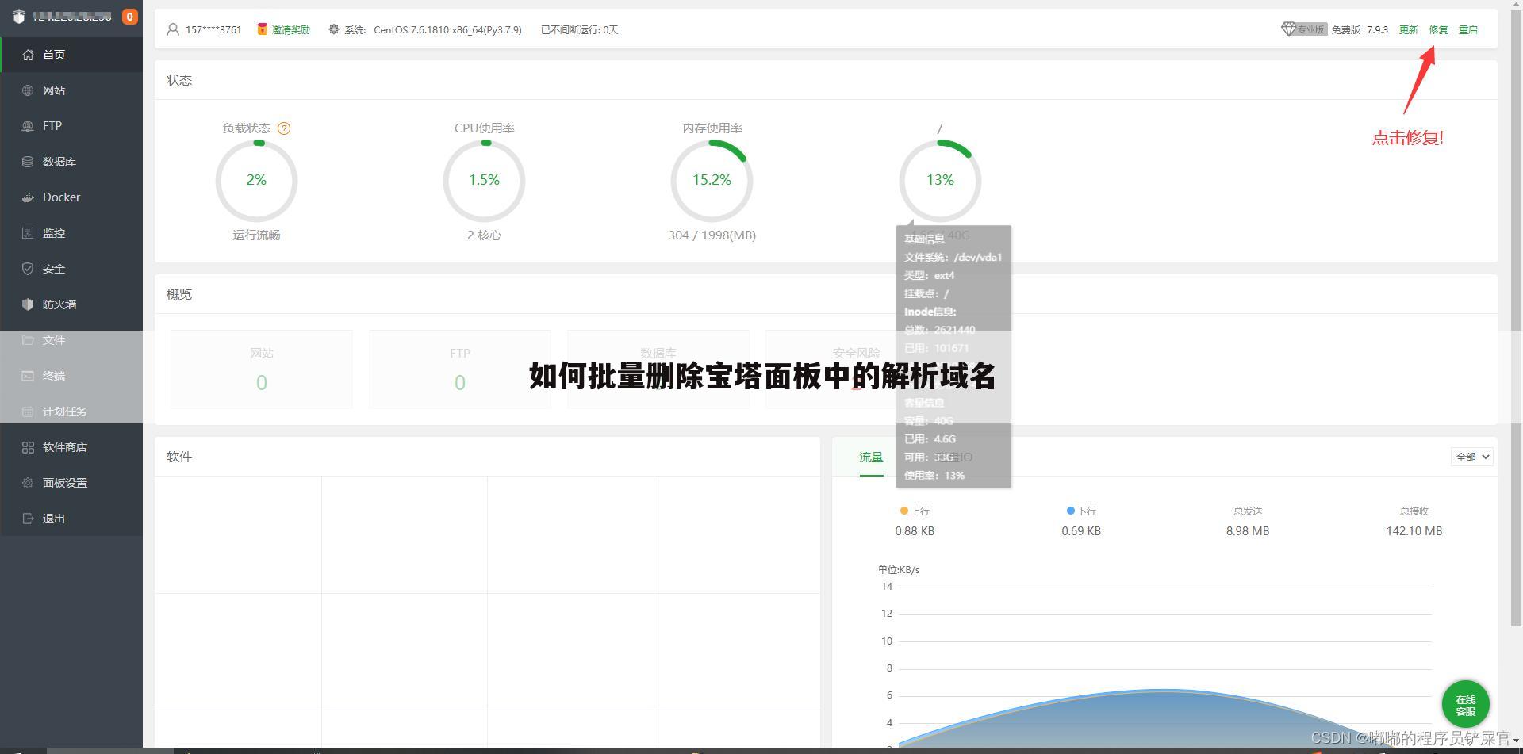Click the 数据库 database icon
Screen dimensions: 1523x754
pos(28,162)
